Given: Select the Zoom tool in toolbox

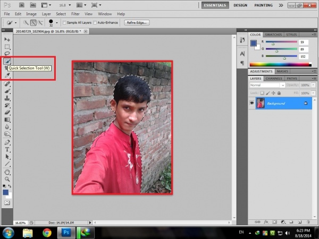Looking at the screenshot, I should (x=7, y=180).
